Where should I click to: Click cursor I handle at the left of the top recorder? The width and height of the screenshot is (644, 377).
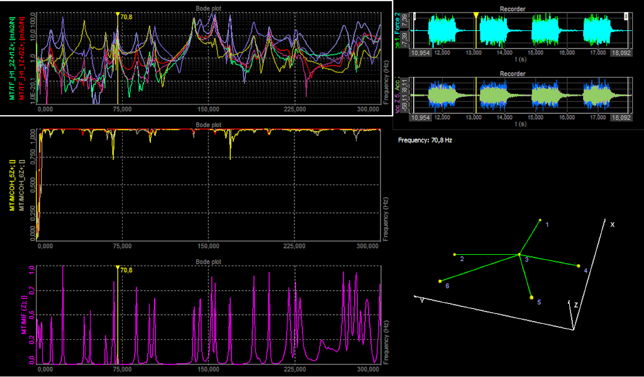(x=415, y=16)
